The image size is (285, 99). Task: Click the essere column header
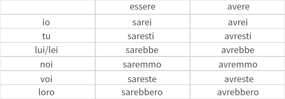click(142, 7)
